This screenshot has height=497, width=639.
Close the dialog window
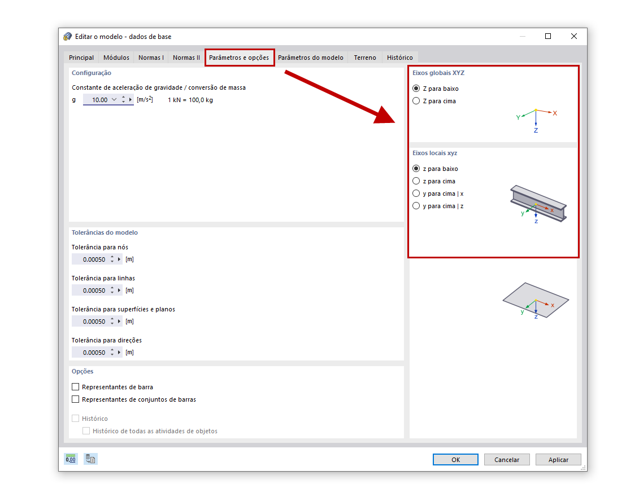[574, 36]
